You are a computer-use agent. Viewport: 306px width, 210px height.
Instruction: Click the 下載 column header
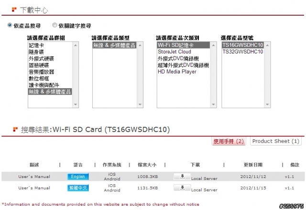click(x=195, y=165)
